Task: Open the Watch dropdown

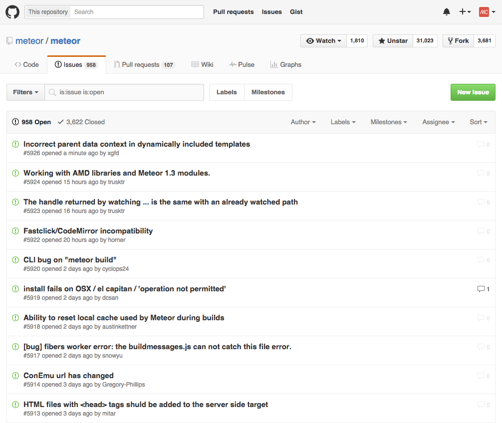Action: [323, 41]
